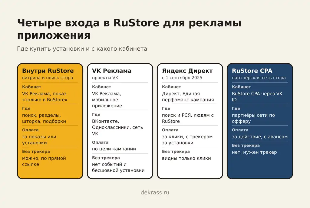Click the text «Директ, Единая перфоманс-кампания»
Screen dimensions: 310x208
[188, 97]
